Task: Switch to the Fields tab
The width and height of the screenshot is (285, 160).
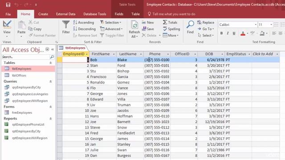Action: pyautogui.click(x=119, y=14)
